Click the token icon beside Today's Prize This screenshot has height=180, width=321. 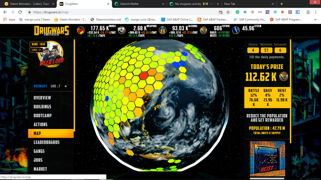pos(284,76)
